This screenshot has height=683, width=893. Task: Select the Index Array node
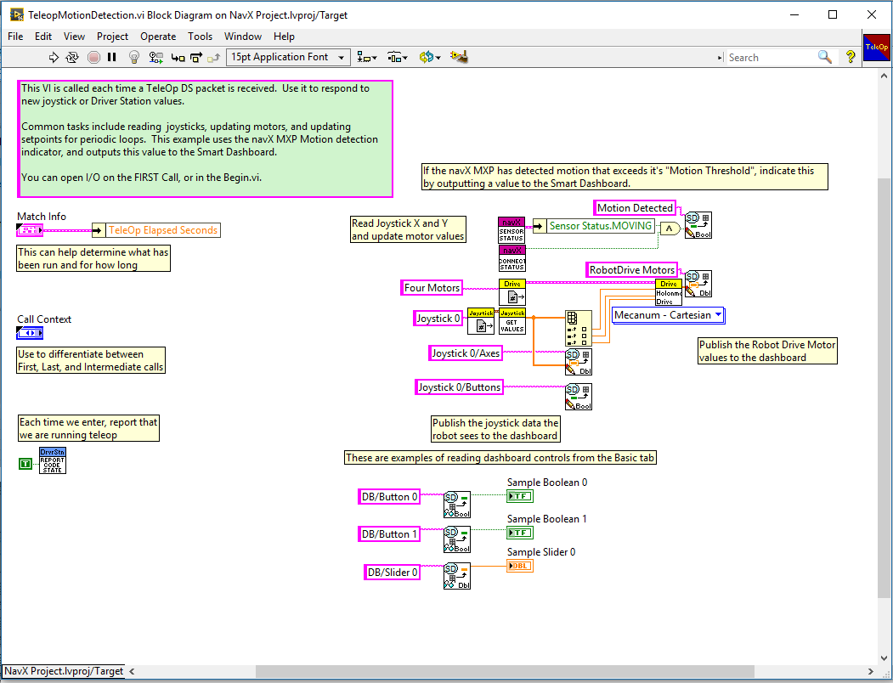[579, 328]
